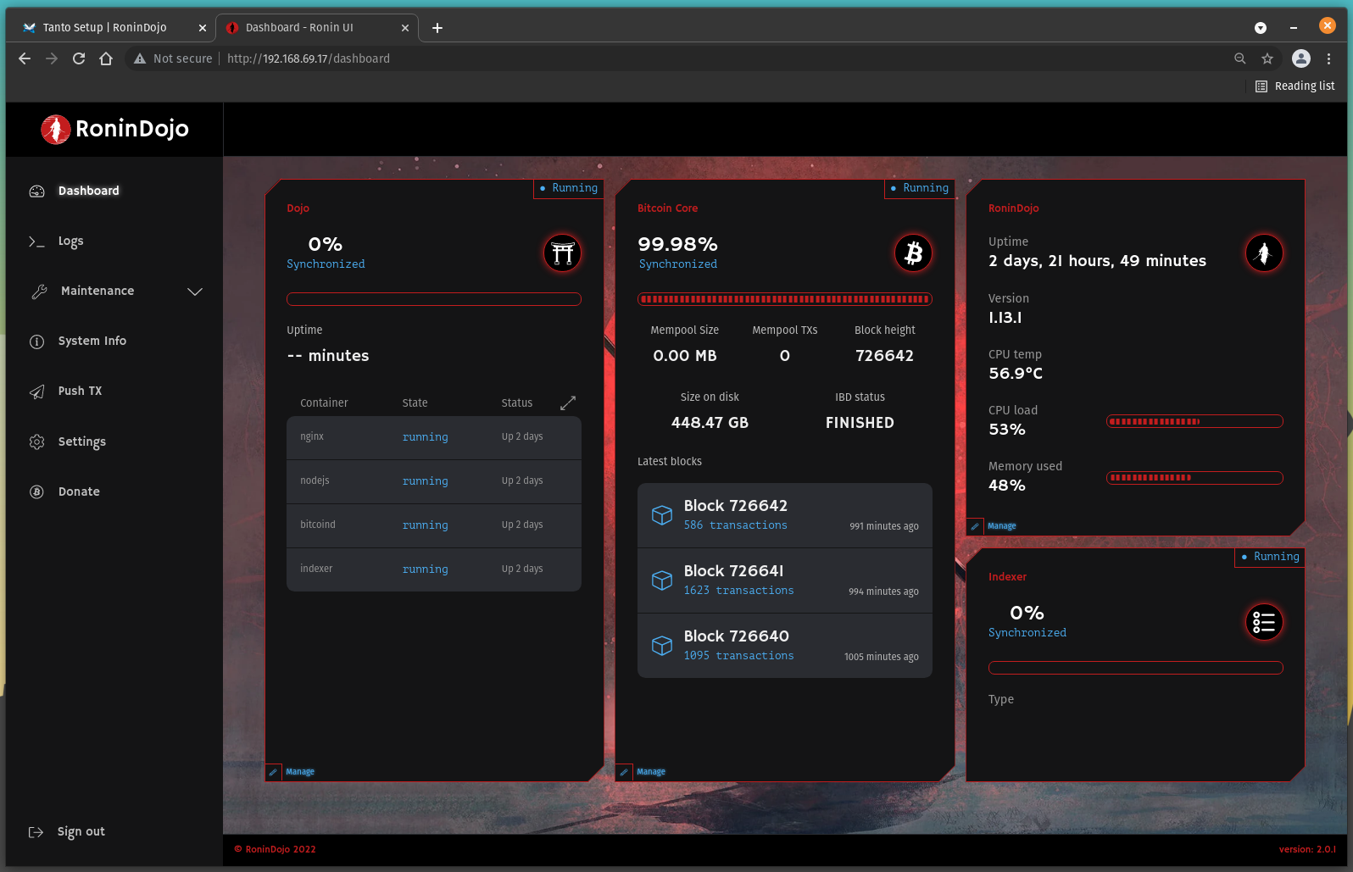
Task: Click the Dojo torii gate icon
Action: (563, 253)
